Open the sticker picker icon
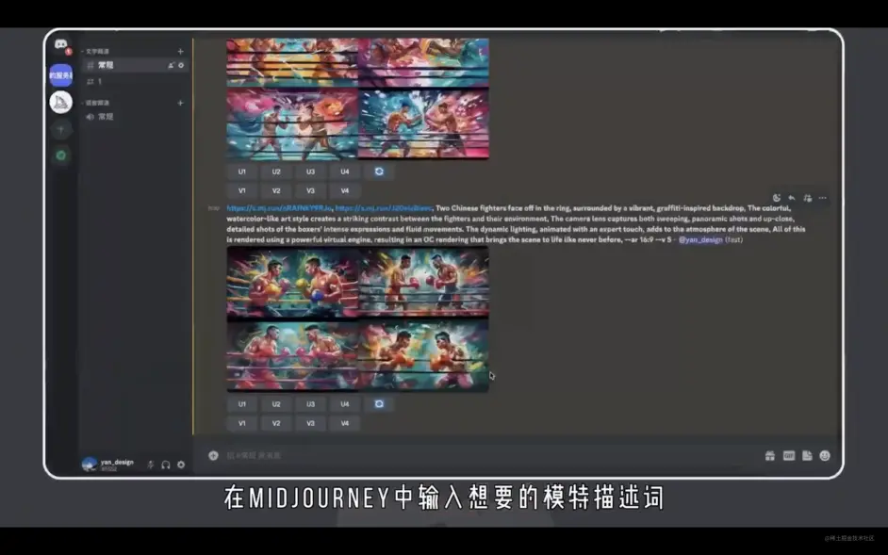Screen dimensions: 888x555 tap(807, 456)
